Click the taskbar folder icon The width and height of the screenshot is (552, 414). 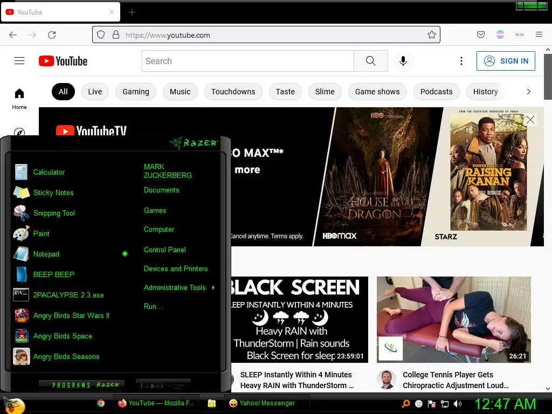[x=211, y=403]
